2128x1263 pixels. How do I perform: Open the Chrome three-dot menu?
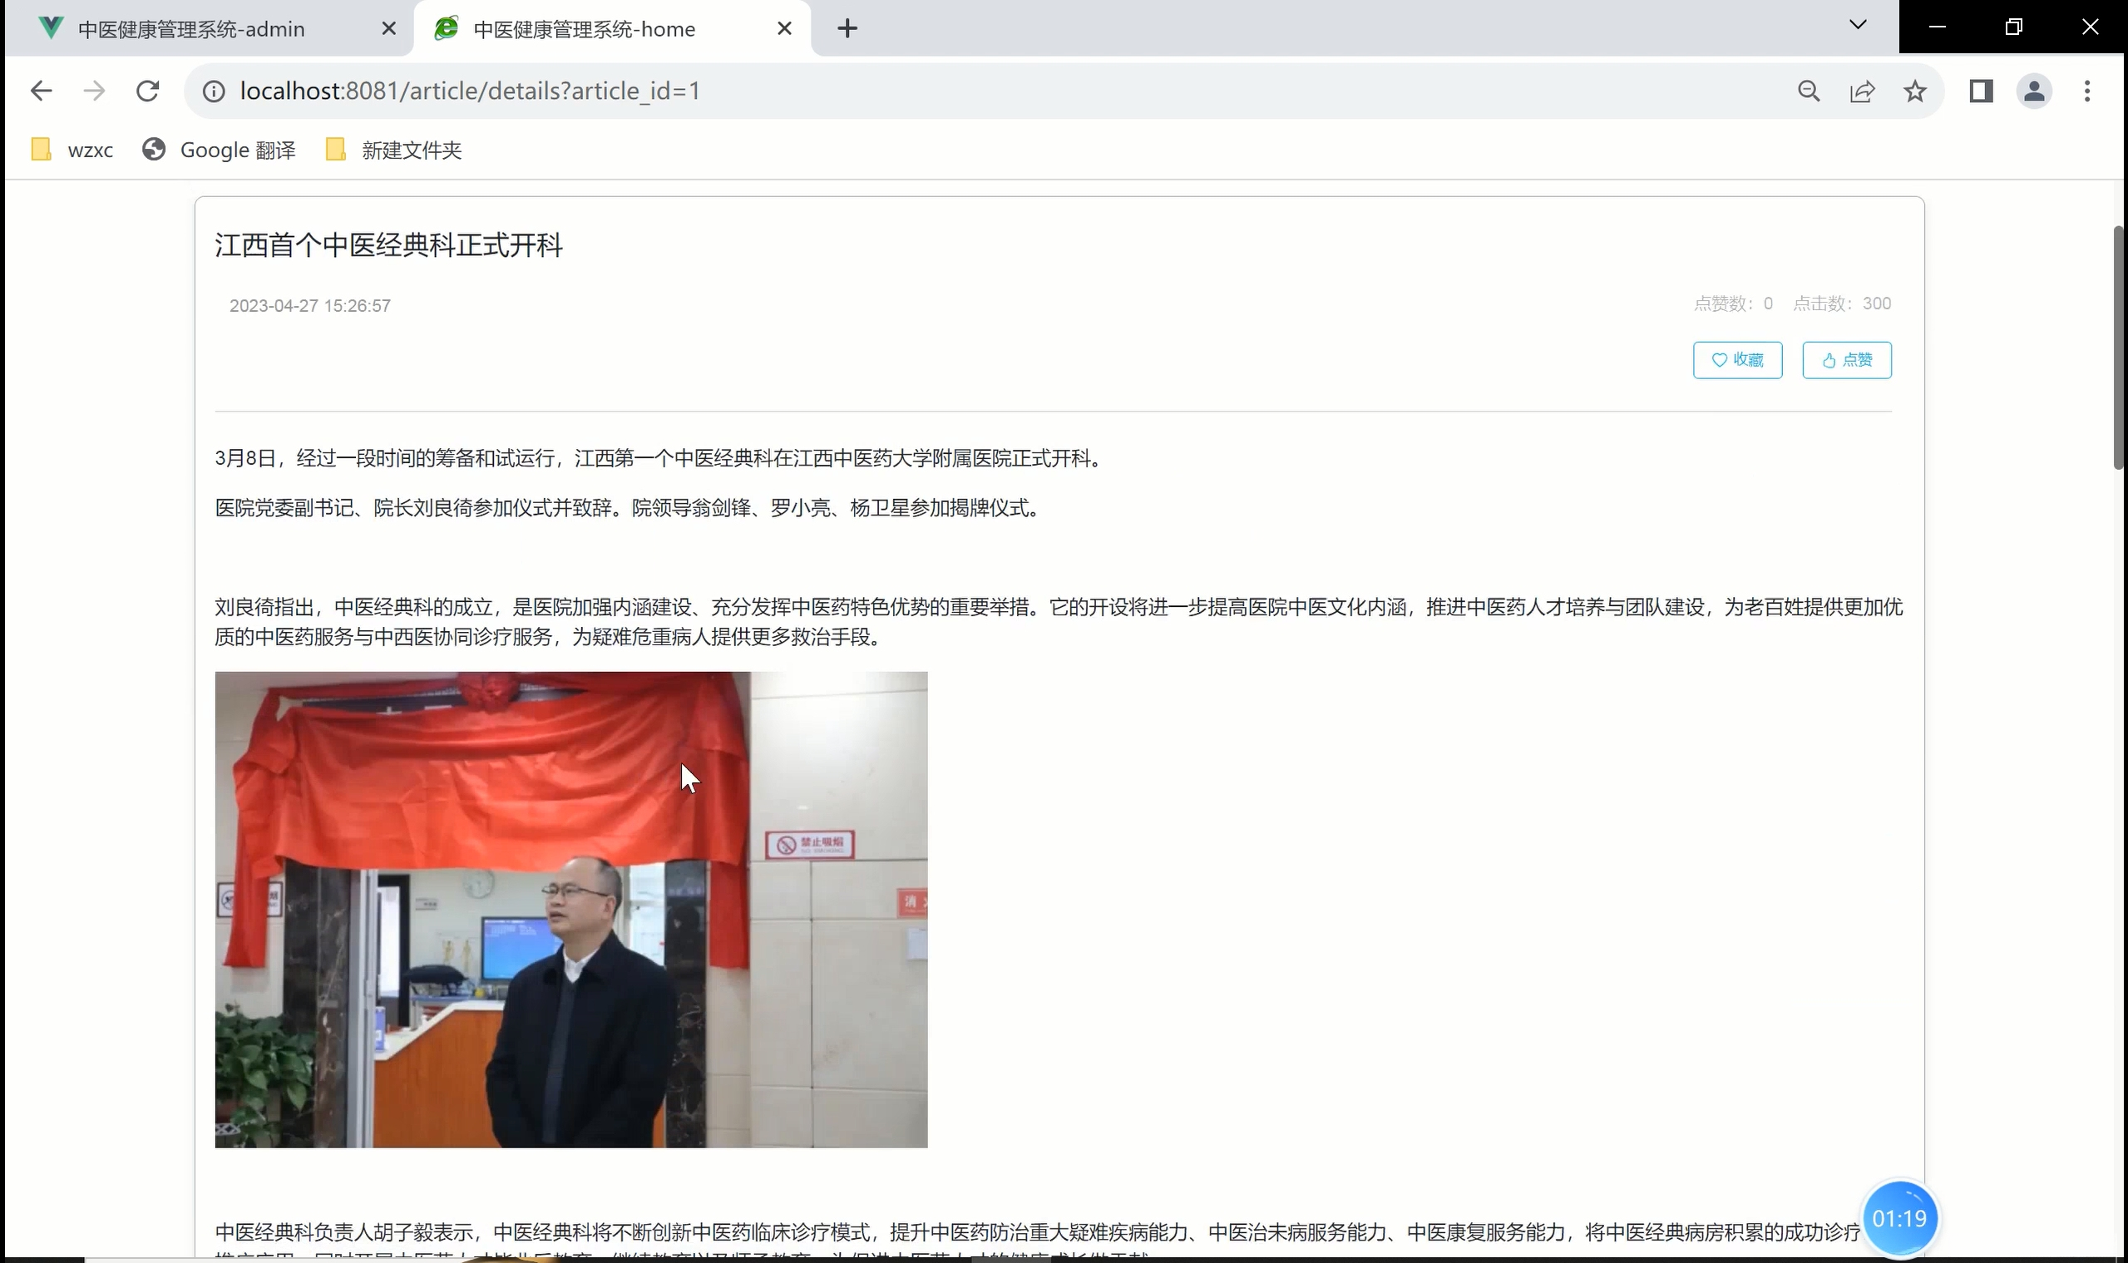pos(2086,91)
